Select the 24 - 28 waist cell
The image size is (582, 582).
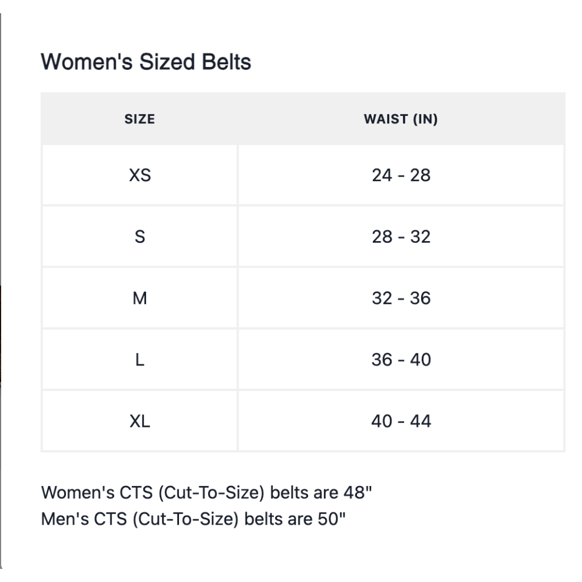coord(401,175)
